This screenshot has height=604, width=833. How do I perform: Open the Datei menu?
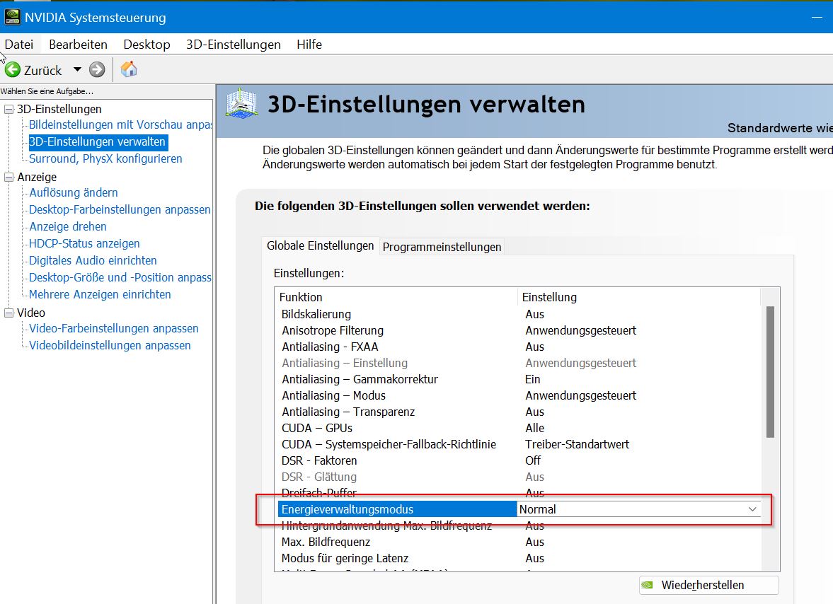[x=19, y=44]
